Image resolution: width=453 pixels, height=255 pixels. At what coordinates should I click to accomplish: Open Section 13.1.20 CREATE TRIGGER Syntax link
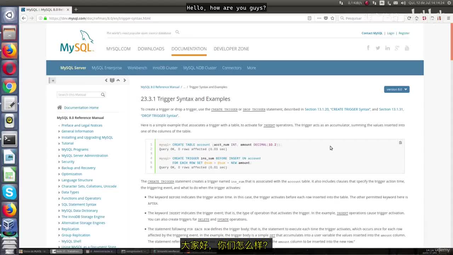(338, 109)
